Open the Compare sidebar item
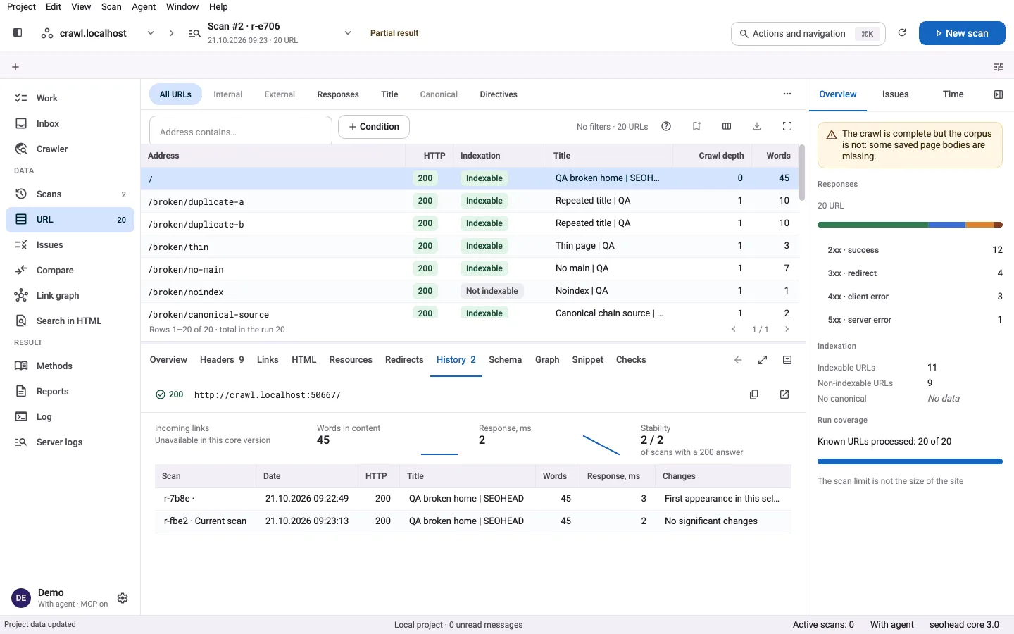Screen dimensions: 1014x634 tap(70, 271)
